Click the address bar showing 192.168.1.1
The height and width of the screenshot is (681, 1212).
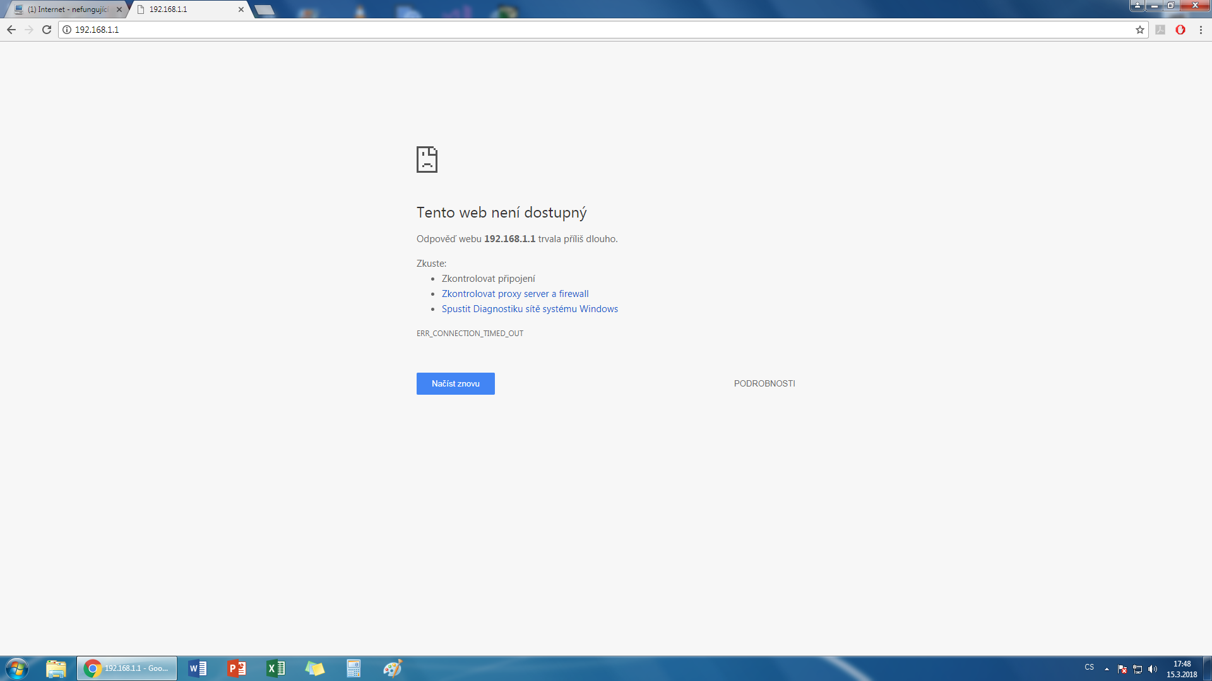568,30
